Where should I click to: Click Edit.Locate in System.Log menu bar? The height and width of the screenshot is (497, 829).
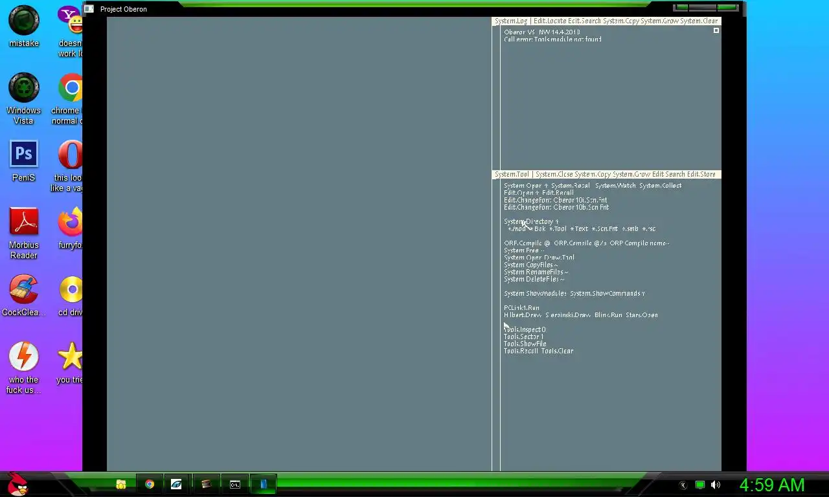[x=549, y=21]
